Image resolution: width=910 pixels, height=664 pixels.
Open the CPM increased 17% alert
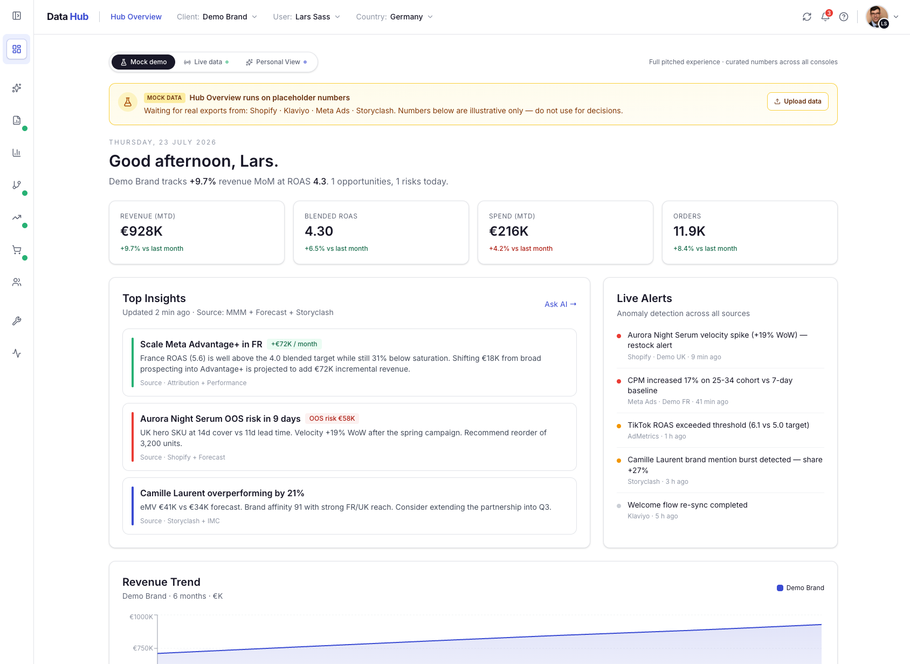(720, 391)
